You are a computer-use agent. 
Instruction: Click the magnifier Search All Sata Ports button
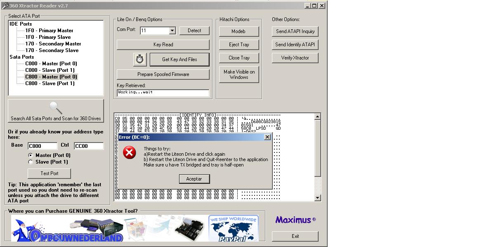56,111
